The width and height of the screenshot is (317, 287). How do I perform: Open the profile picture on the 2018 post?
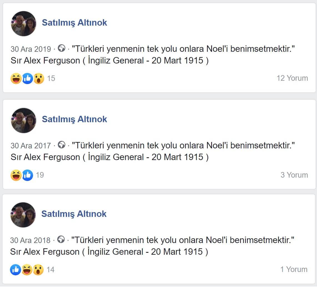23,215
